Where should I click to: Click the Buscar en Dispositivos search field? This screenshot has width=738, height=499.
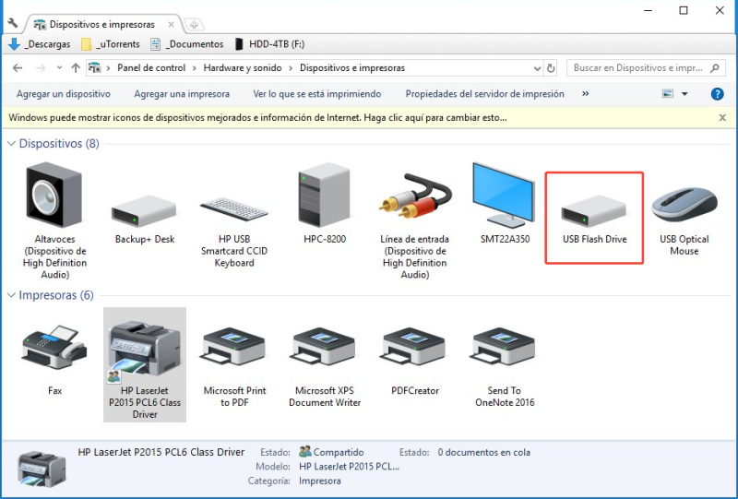pos(646,68)
